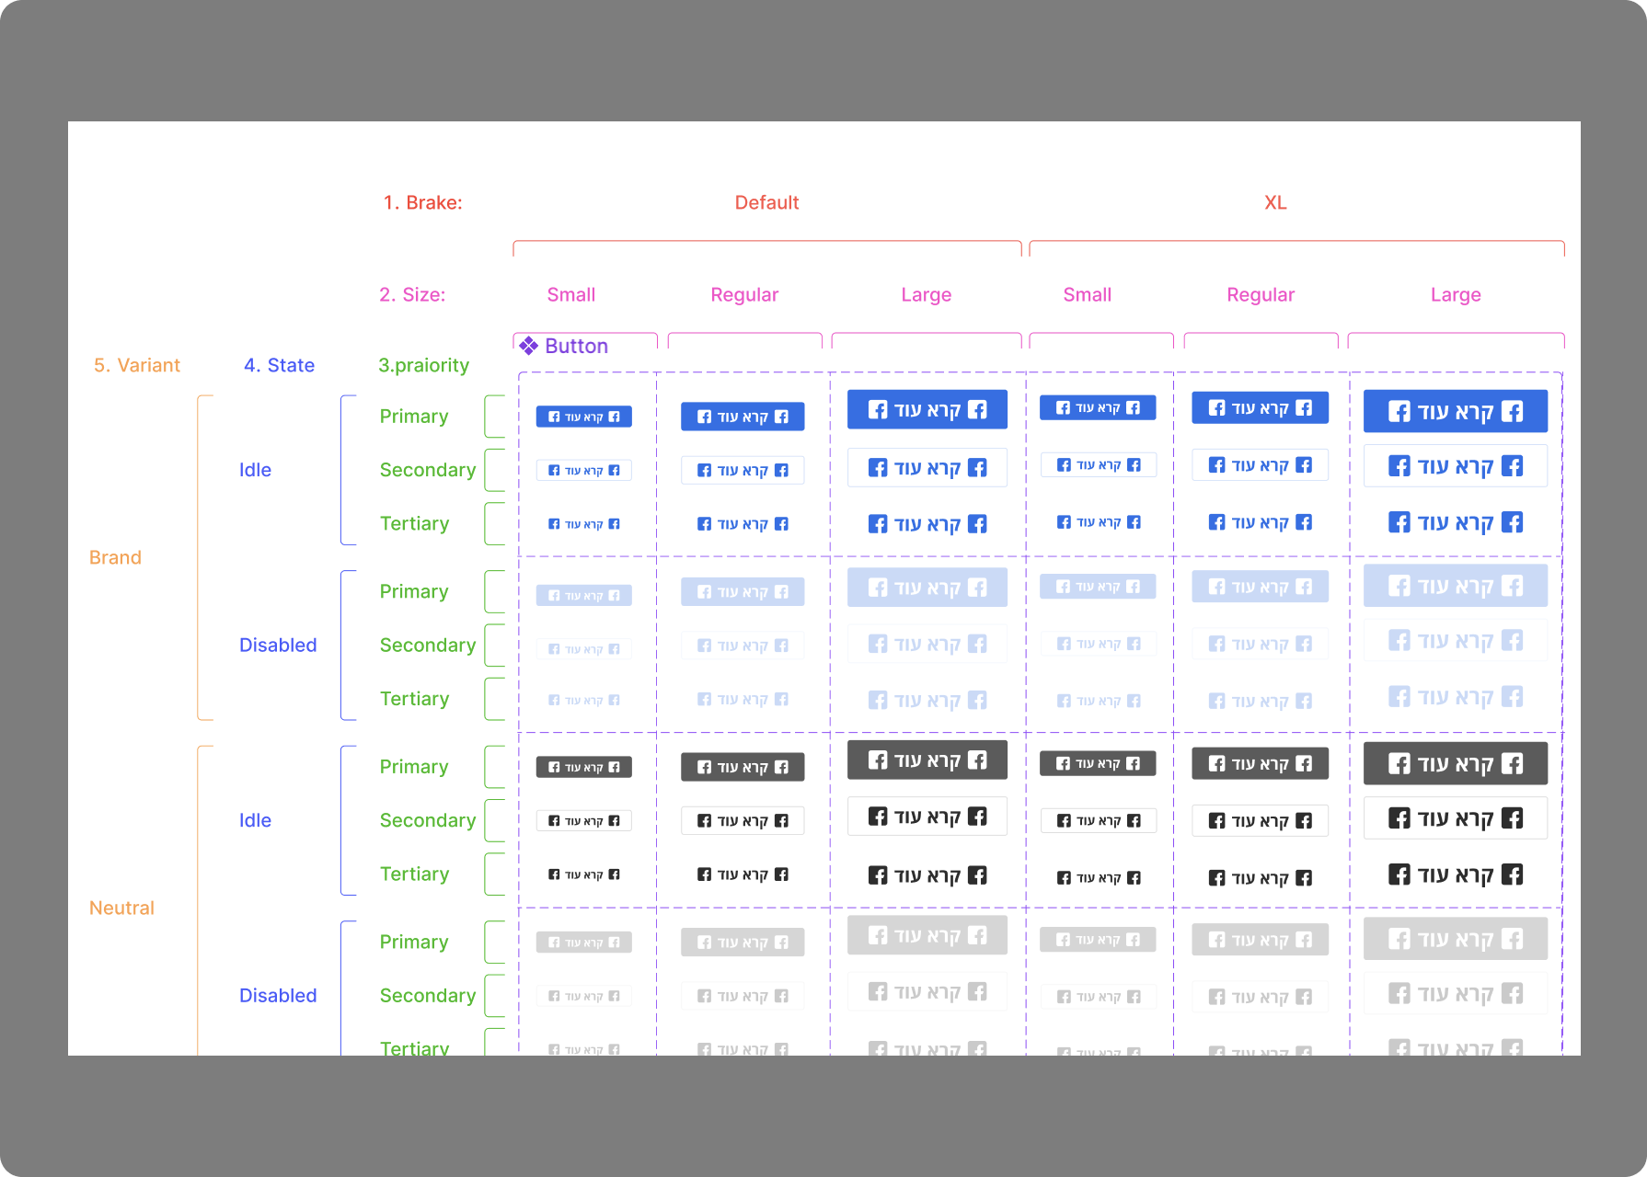Select the '4. State' heading label

click(279, 365)
